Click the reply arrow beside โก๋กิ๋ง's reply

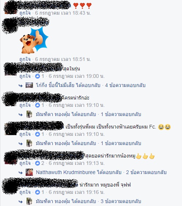21,86
